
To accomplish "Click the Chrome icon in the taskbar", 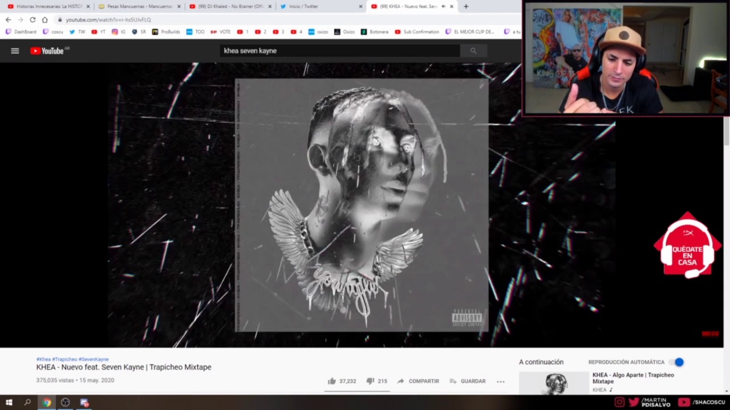I will pyautogui.click(x=47, y=403).
